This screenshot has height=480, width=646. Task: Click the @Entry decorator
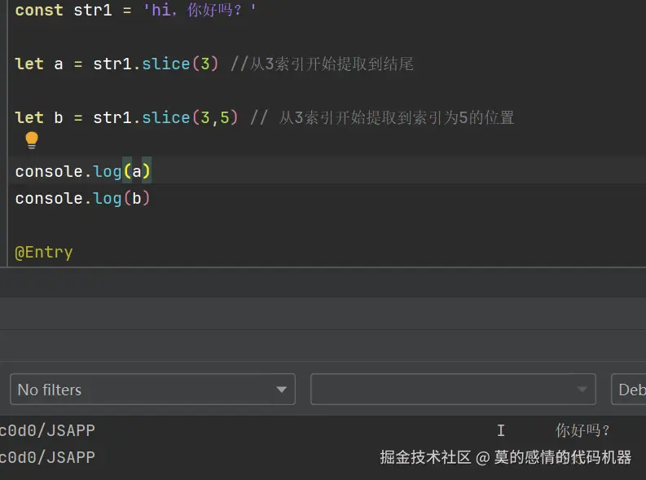pos(44,252)
